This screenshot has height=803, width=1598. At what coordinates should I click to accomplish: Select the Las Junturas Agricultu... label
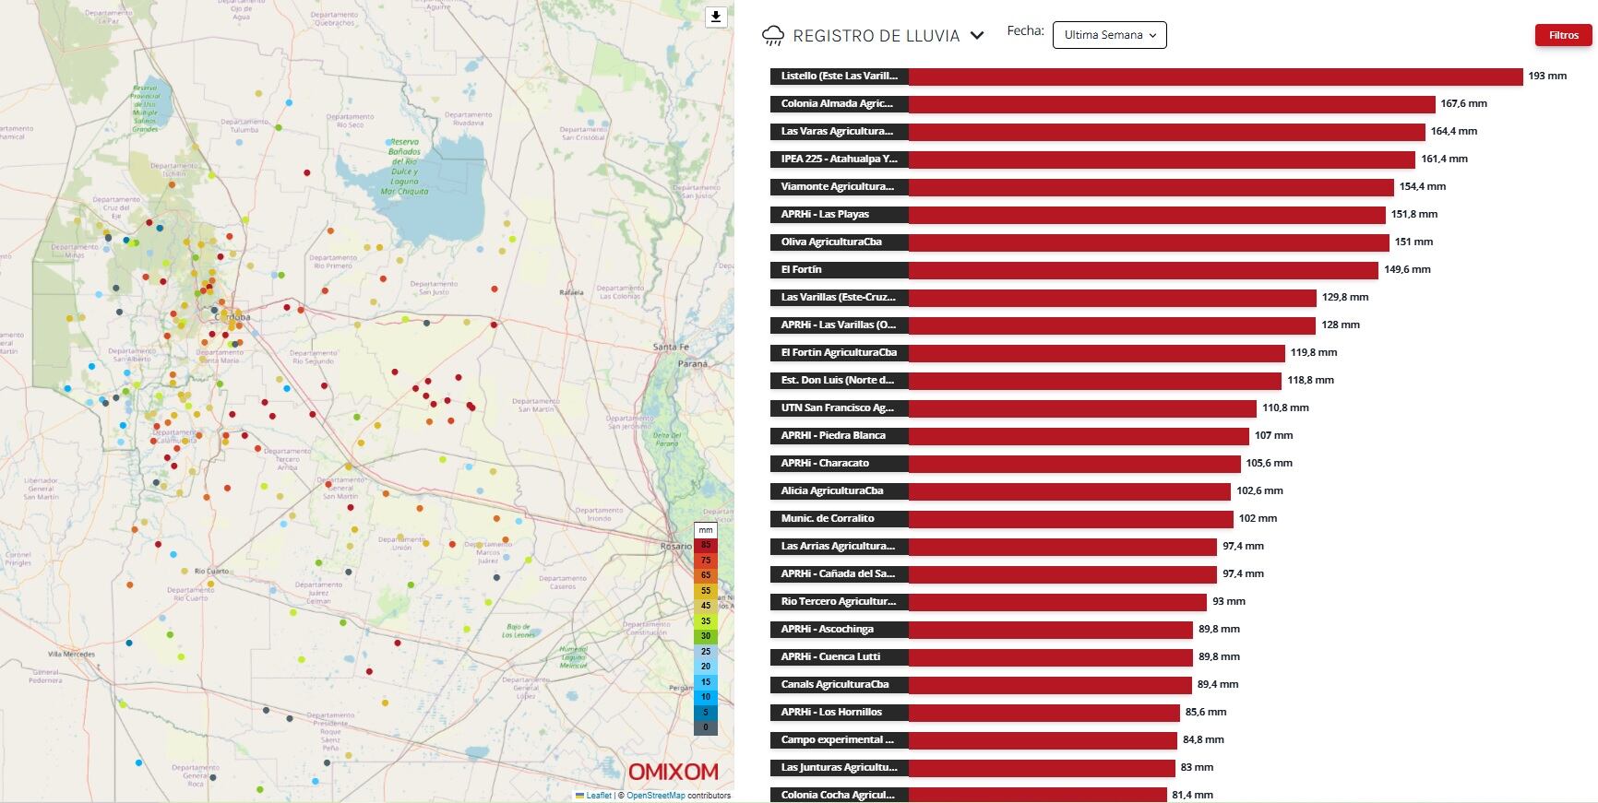point(840,768)
